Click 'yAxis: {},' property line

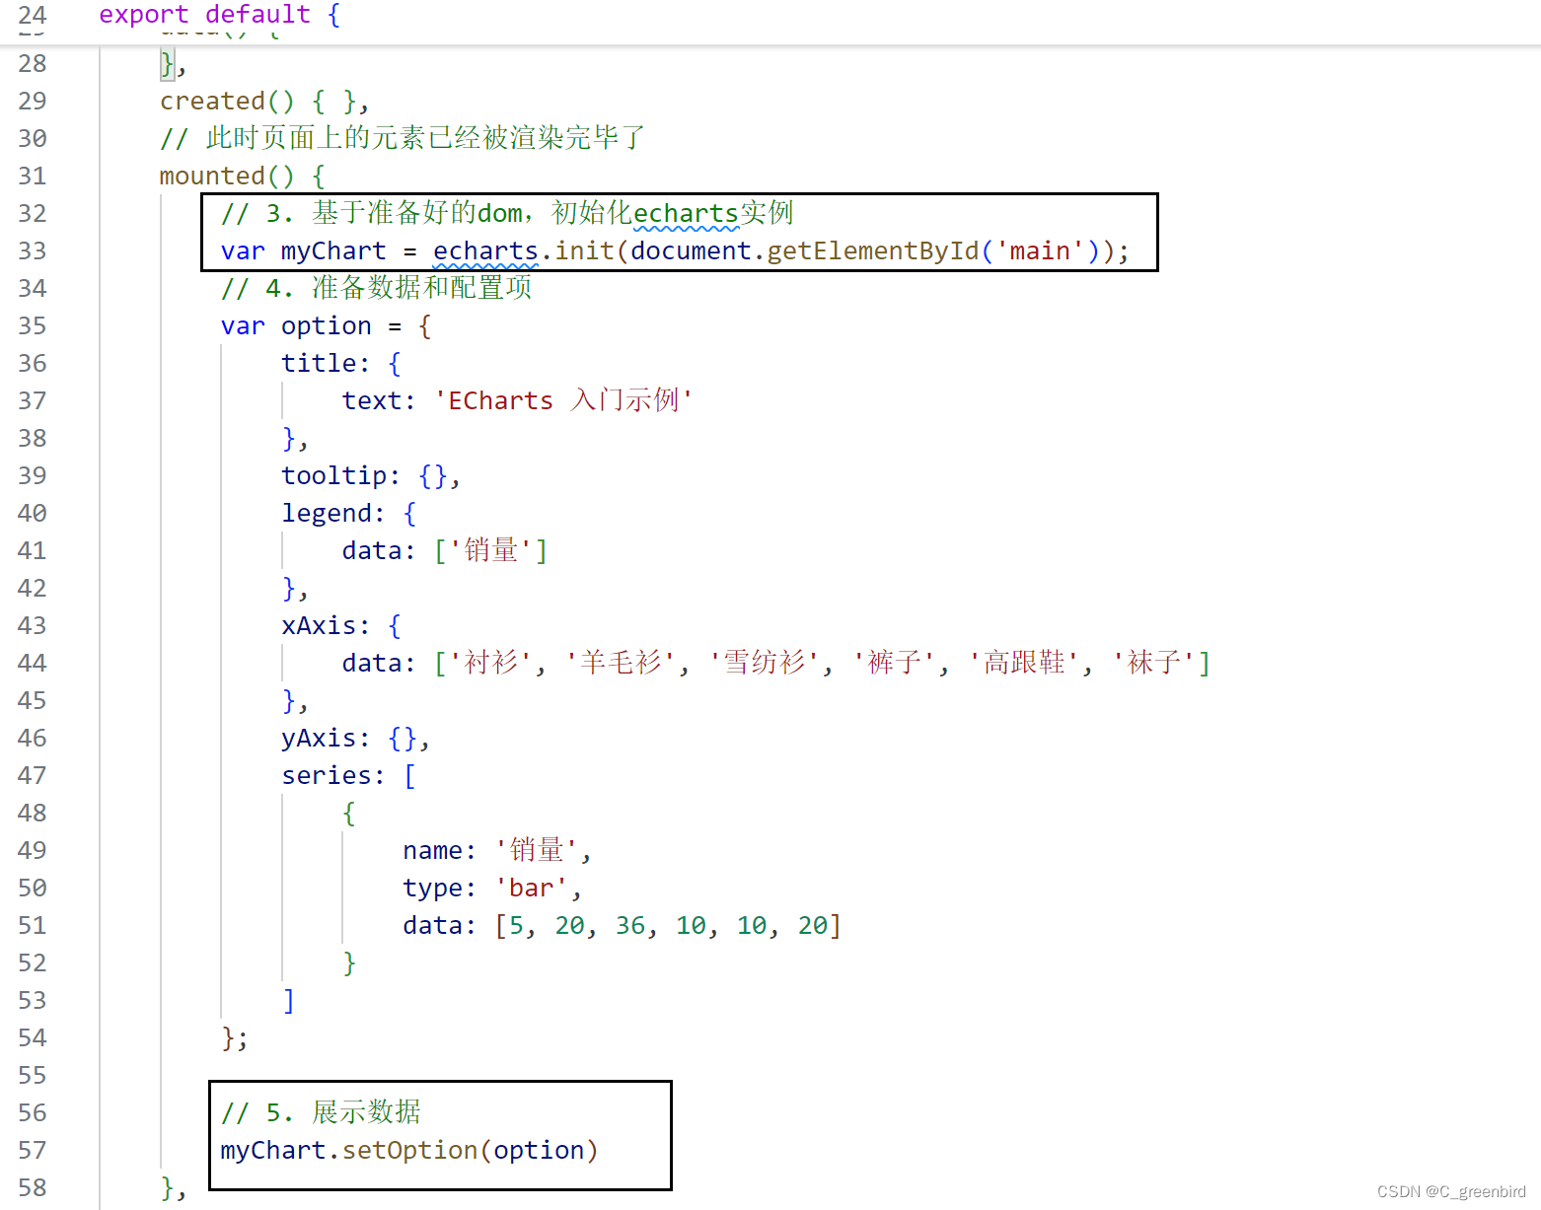click(x=356, y=739)
